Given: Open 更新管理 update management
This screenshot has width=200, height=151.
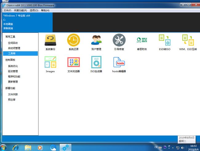Looking at the screenshot, I should (x=13, y=82).
